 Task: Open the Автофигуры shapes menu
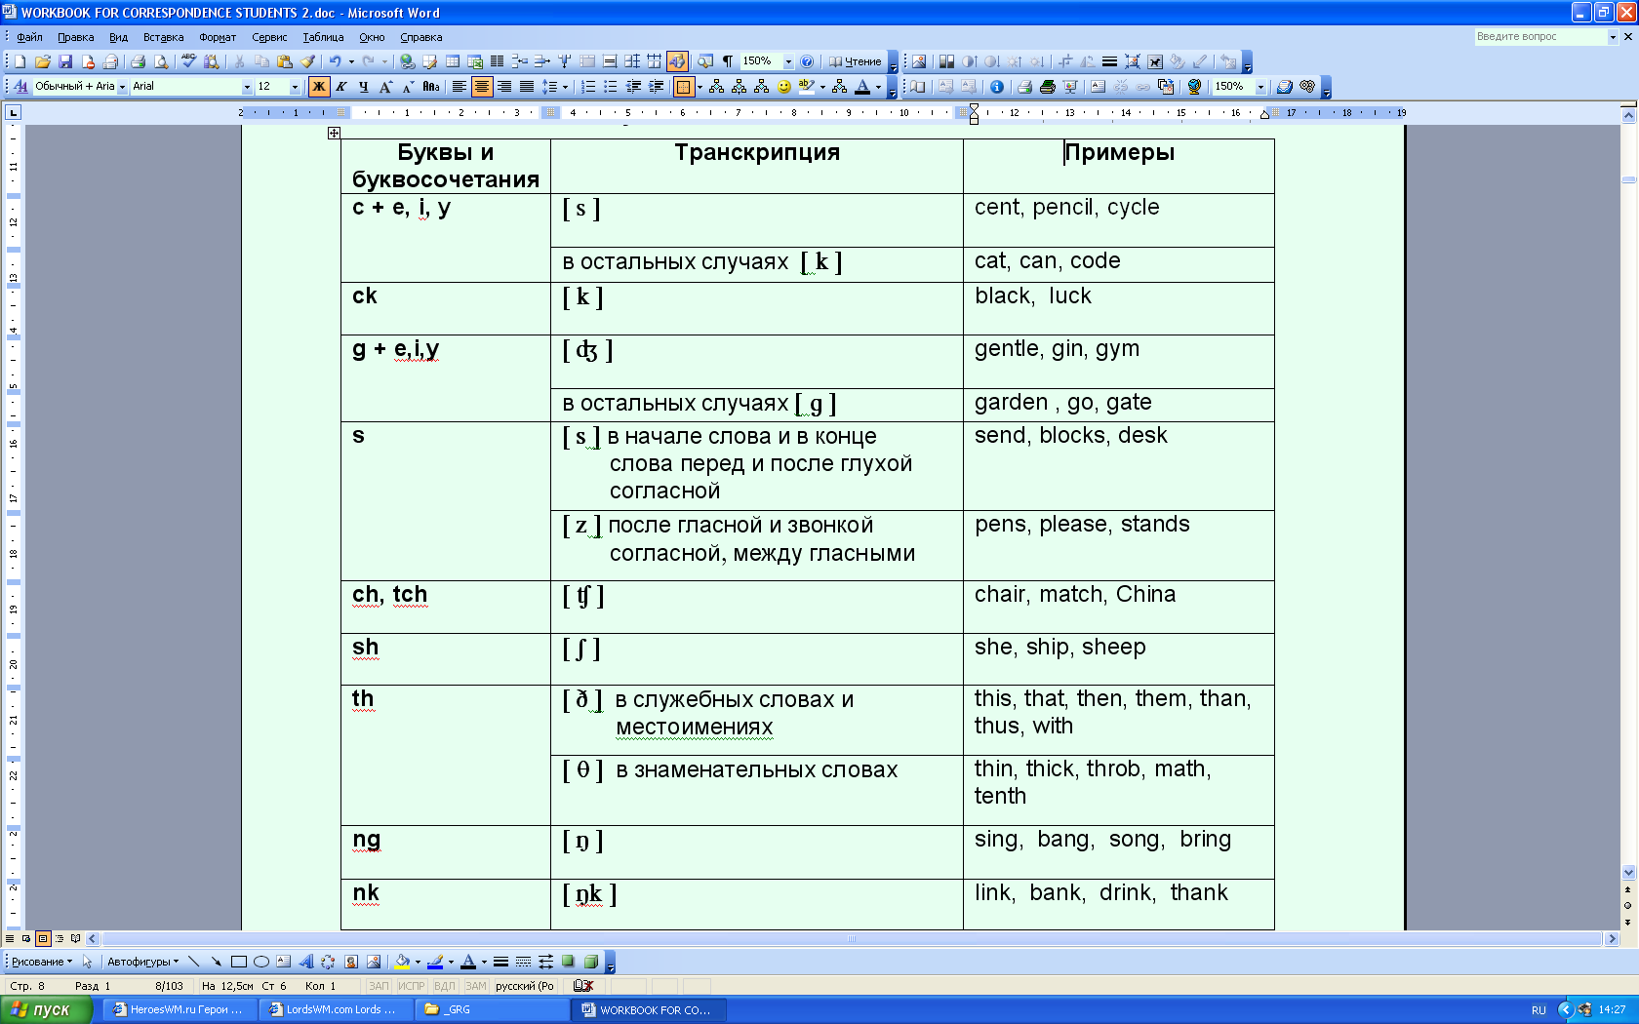coord(142,962)
